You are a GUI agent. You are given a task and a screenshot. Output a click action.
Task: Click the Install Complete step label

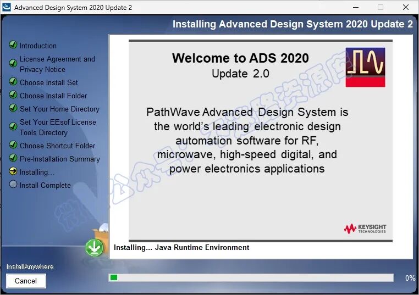click(x=45, y=185)
